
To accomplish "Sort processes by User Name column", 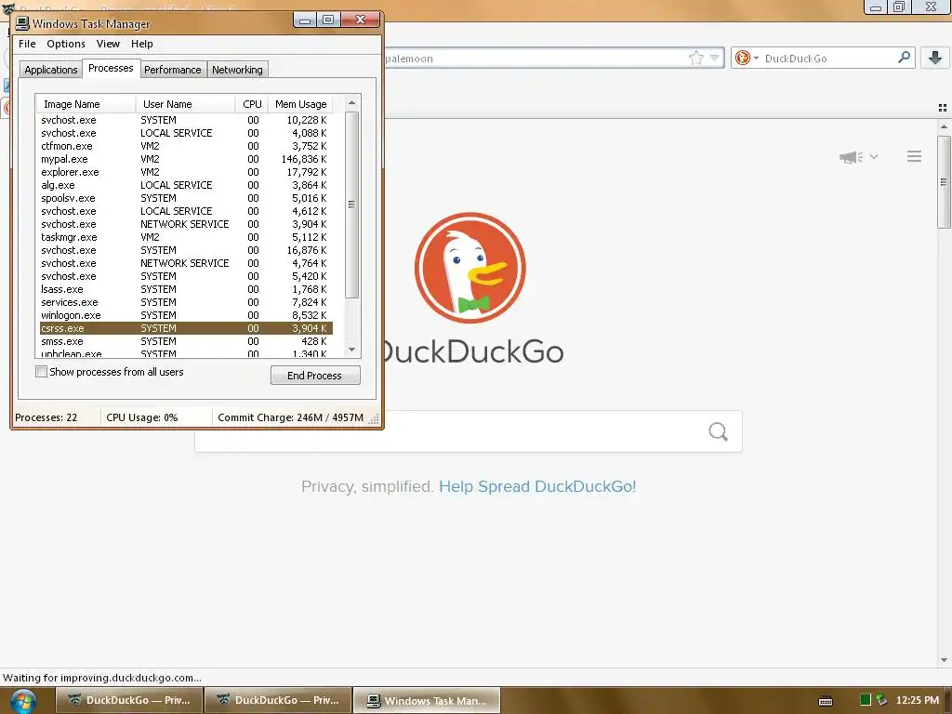I will coord(185,104).
